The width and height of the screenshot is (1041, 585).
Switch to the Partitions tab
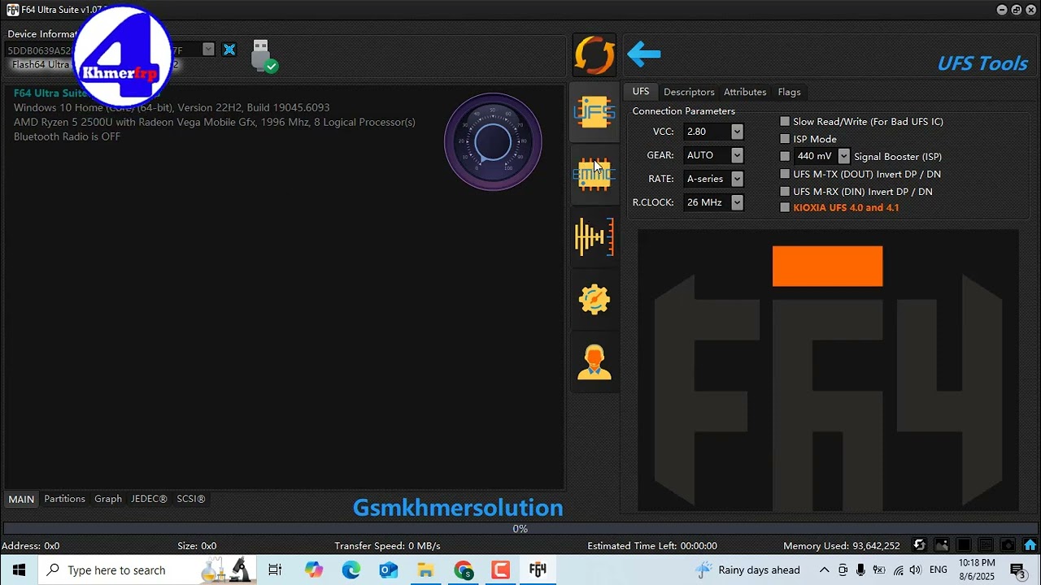click(x=64, y=499)
